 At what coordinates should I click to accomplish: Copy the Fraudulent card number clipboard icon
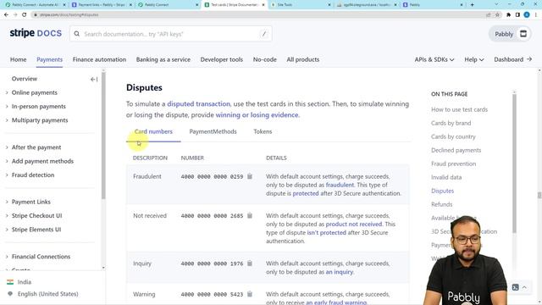tap(250, 176)
